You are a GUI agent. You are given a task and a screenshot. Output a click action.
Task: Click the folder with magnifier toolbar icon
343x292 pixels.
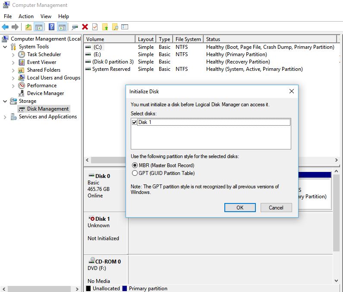(115, 27)
